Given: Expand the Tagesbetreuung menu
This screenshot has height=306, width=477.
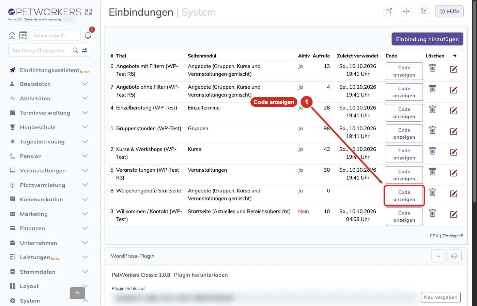Looking at the screenshot, I should [49, 142].
